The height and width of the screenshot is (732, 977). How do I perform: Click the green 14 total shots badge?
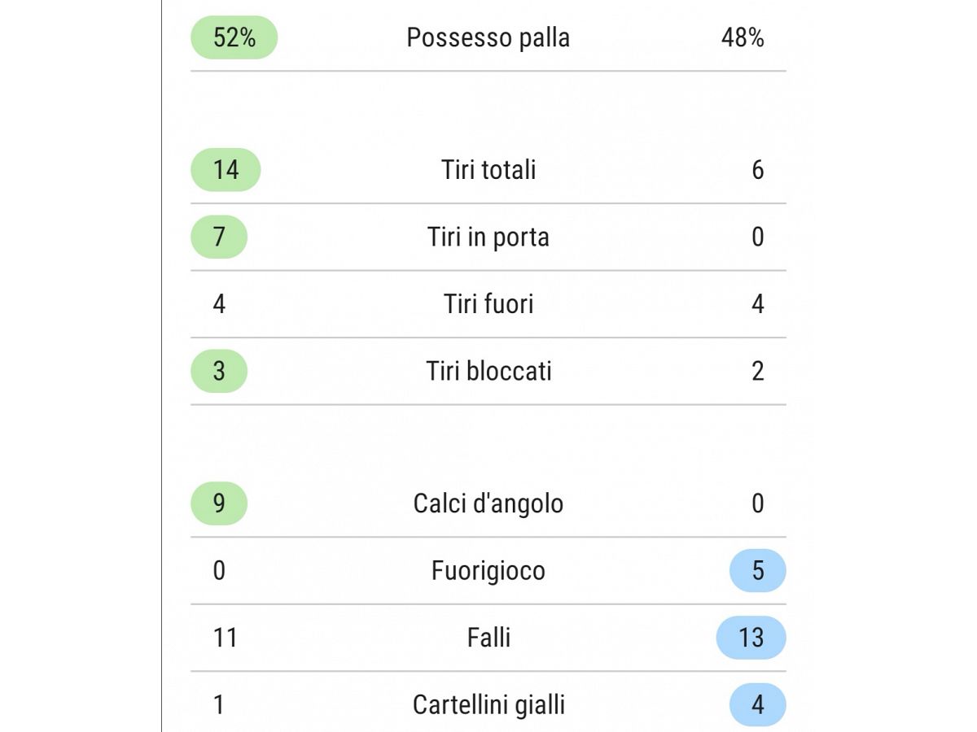[x=226, y=170]
